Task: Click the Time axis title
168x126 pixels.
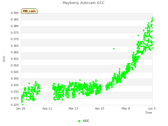Action: coord(149,113)
